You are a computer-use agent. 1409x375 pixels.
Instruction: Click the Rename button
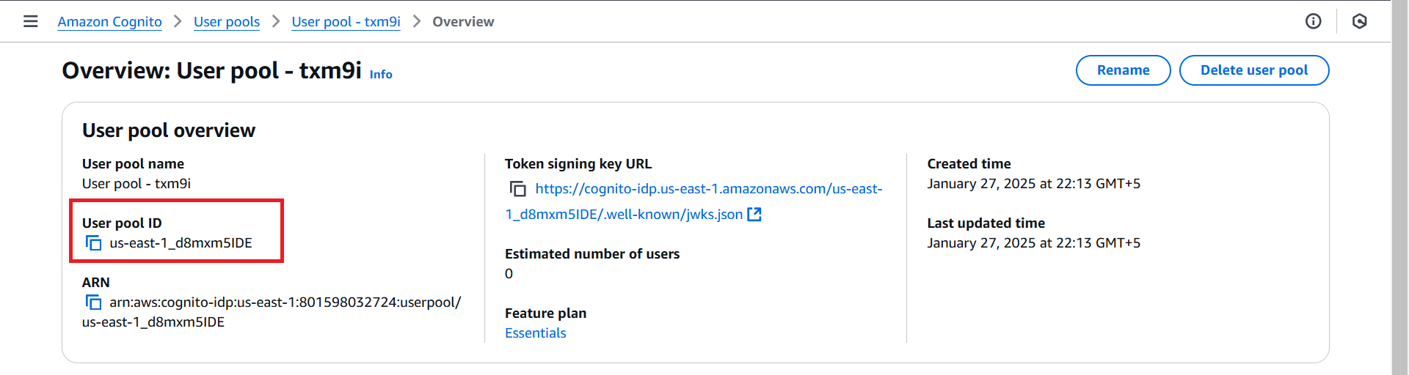point(1124,70)
